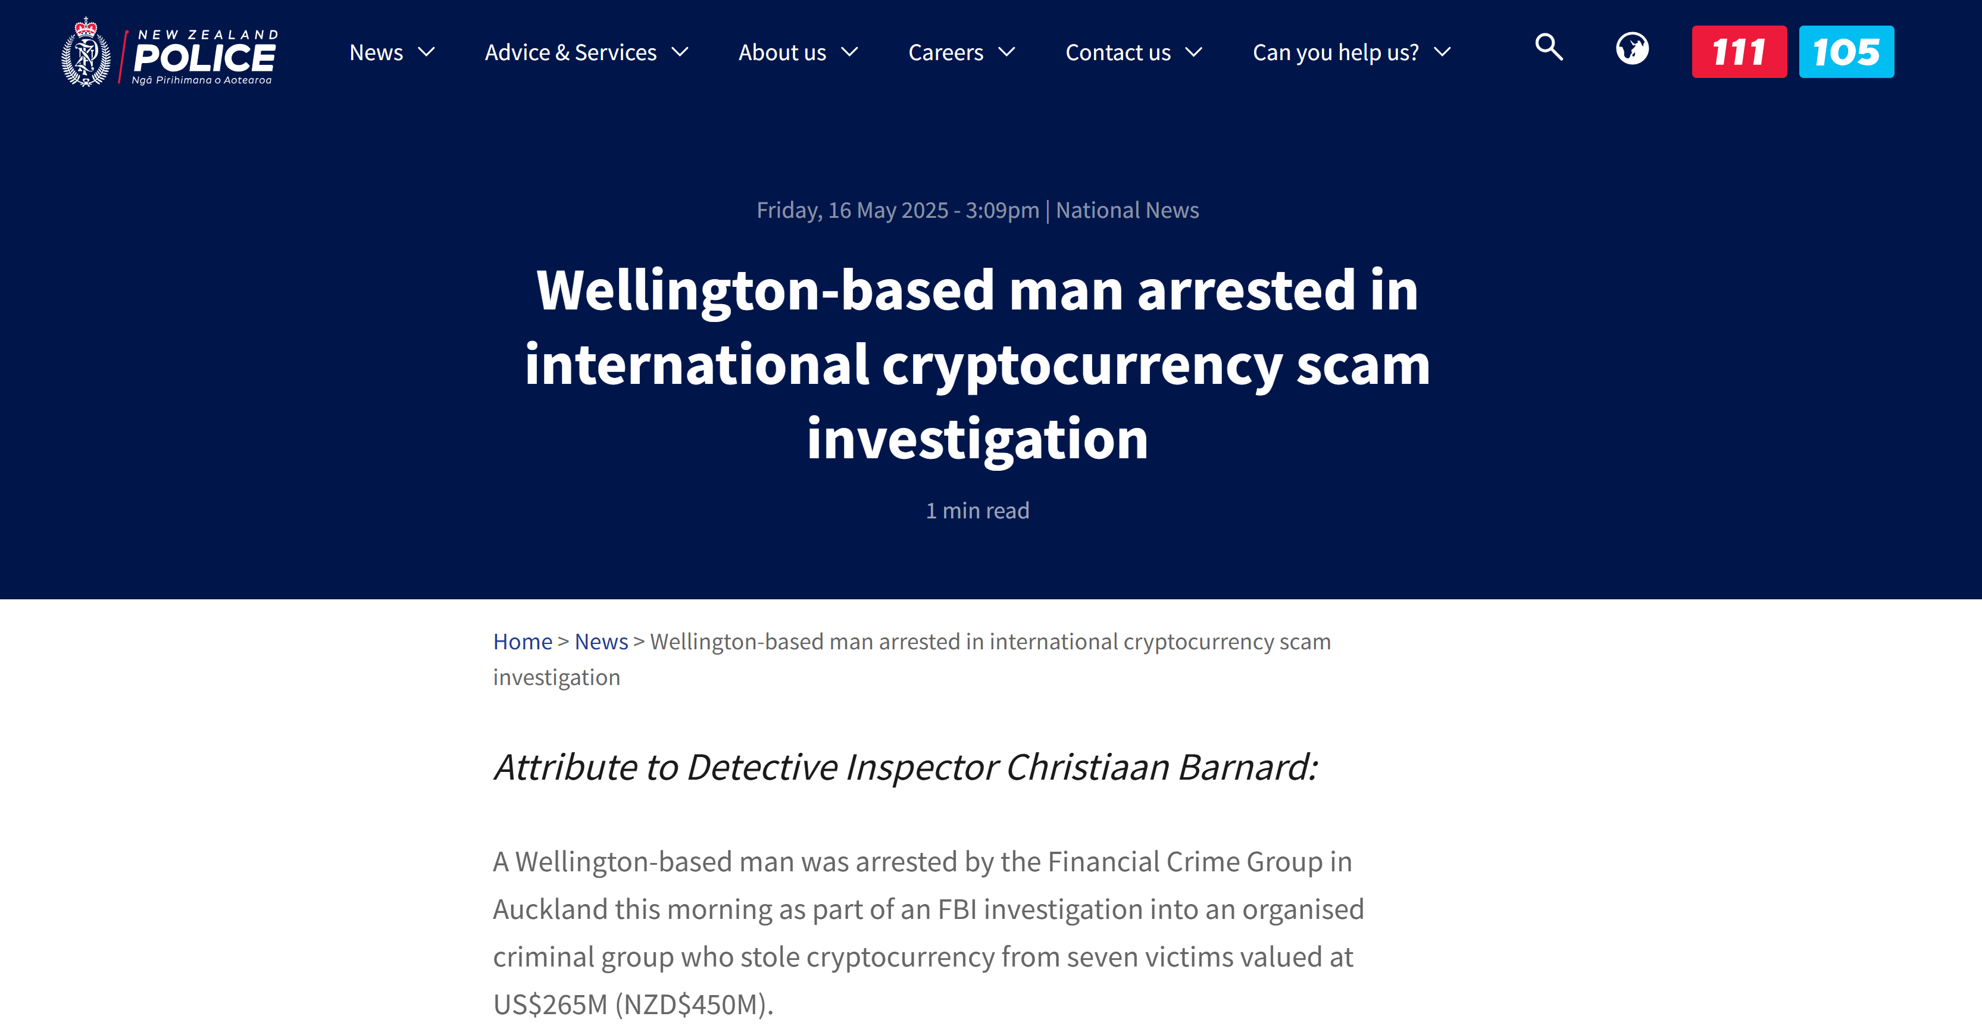
Task: Open the News menu item
Action: pyautogui.click(x=376, y=52)
